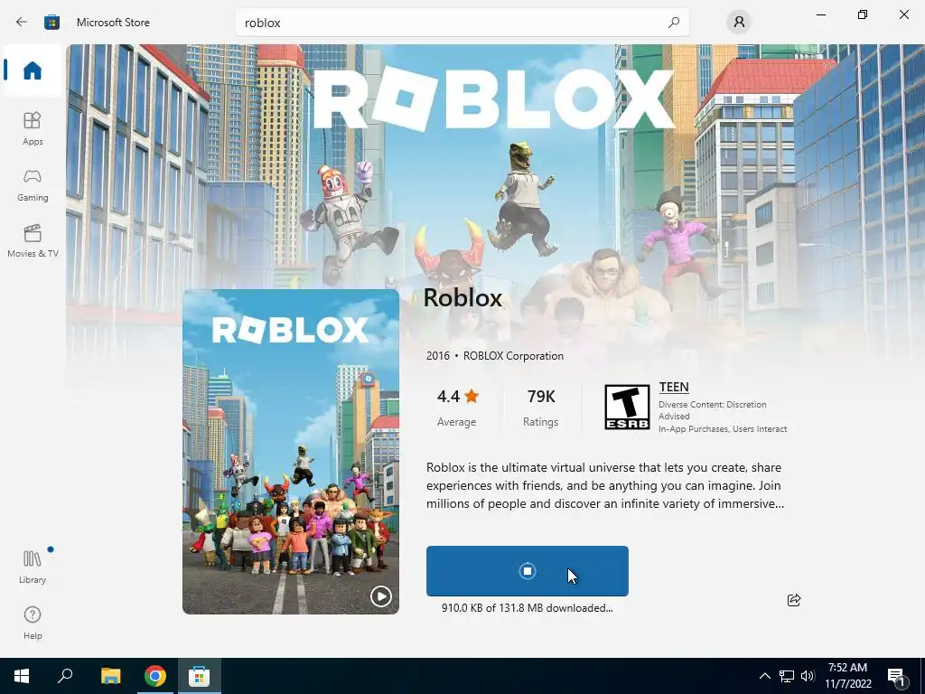Go to the Home sidebar icon
Viewport: 925px width, 694px height.
point(33,70)
